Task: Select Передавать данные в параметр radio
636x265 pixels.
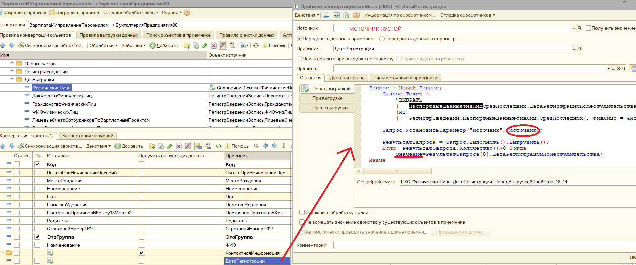Action: click(x=382, y=39)
